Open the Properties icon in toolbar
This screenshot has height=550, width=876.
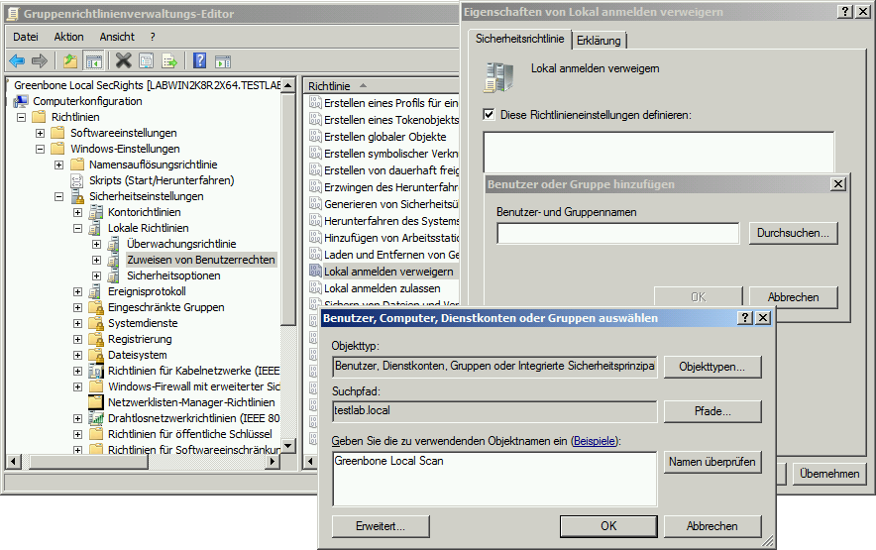tap(147, 61)
